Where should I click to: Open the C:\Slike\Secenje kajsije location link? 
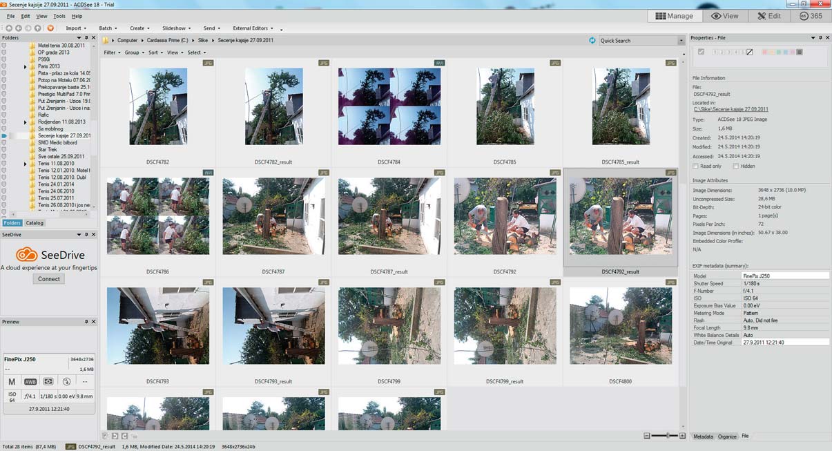(731, 109)
